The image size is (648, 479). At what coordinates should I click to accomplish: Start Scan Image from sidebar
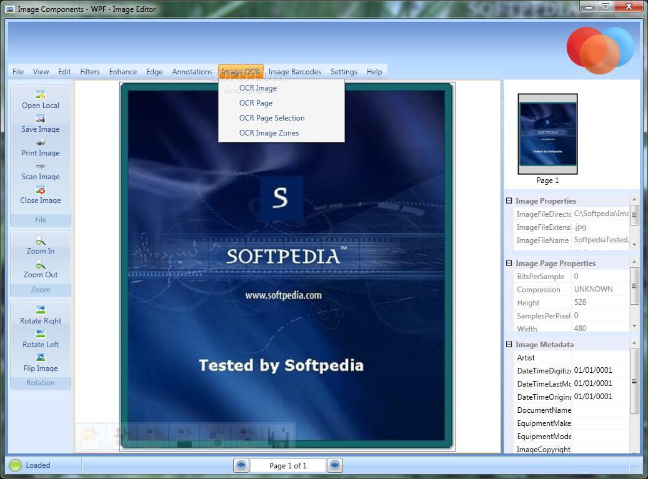tap(41, 172)
